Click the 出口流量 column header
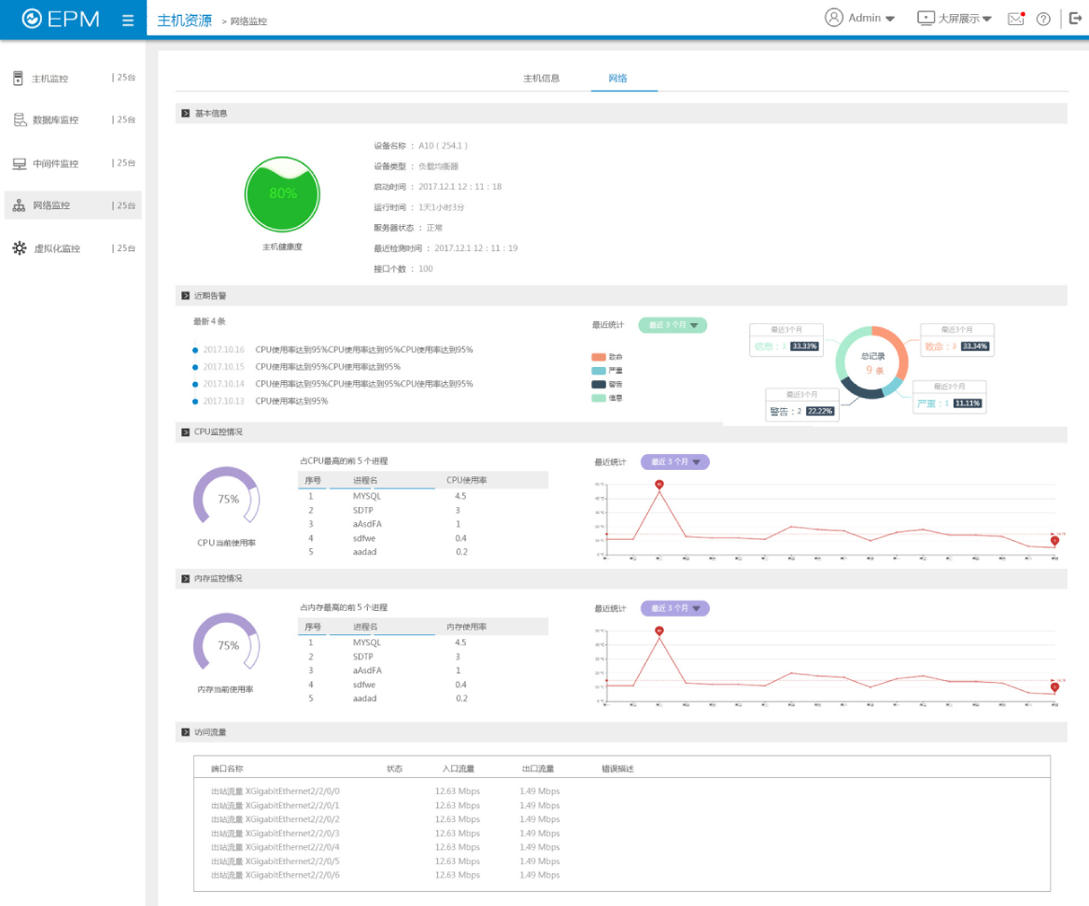The image size is (1089, 906). coord(538,769)
